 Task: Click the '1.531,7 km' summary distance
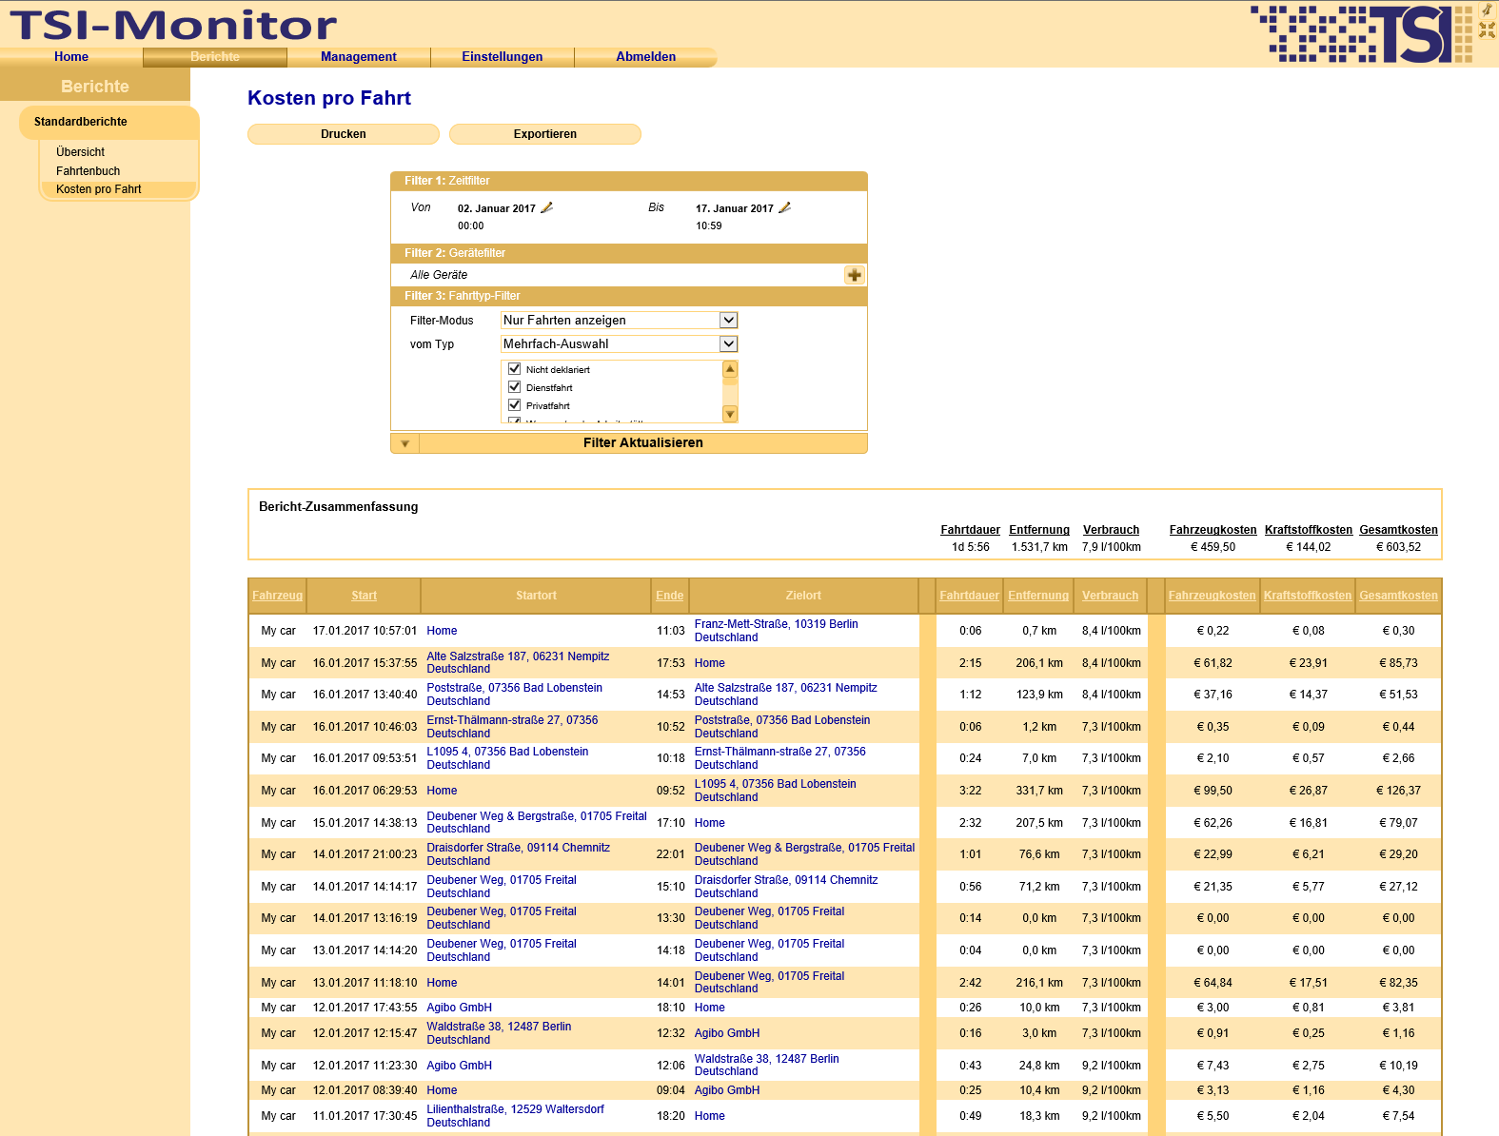point(1039,547)
